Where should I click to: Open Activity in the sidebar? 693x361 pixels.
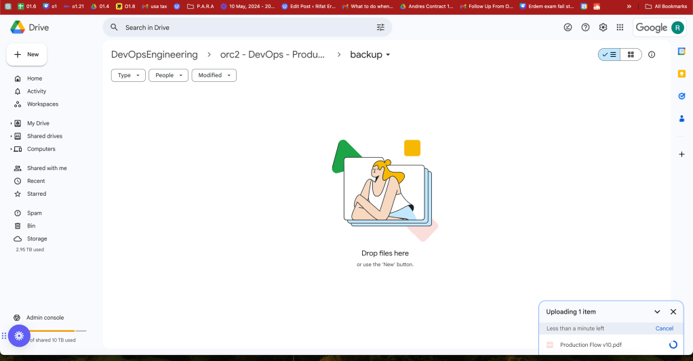pos(36,91)
